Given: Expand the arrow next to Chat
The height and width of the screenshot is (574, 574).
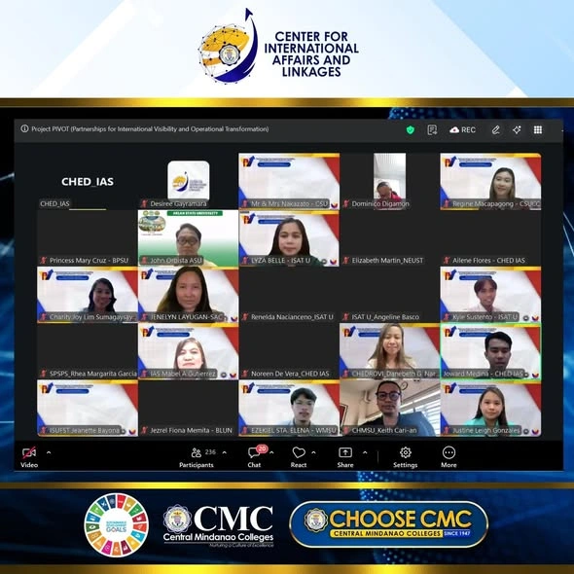Looking at the screenshot, I should click(x=272, y=452).
